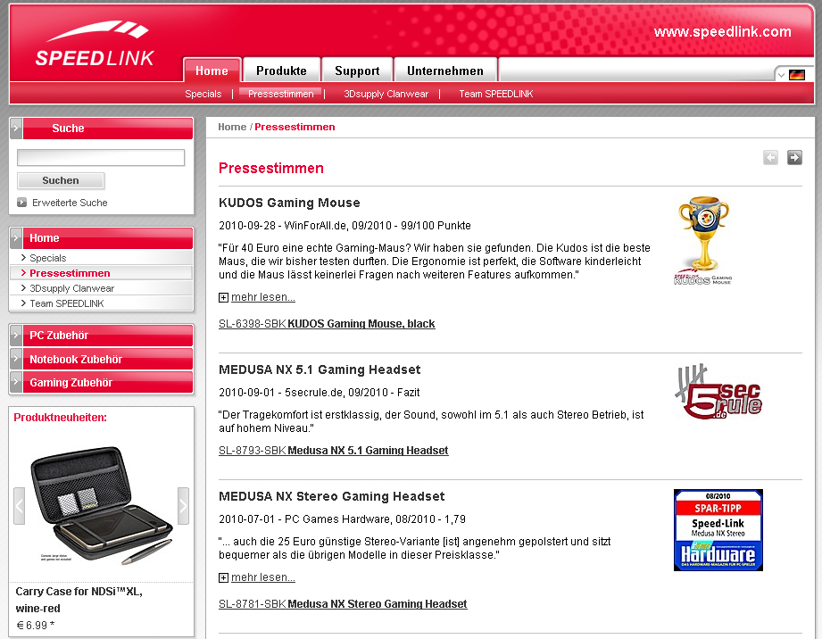Click the Erweiterte Suche arrow icon
This screenshot has height=639, width=822.
point(21,203)
